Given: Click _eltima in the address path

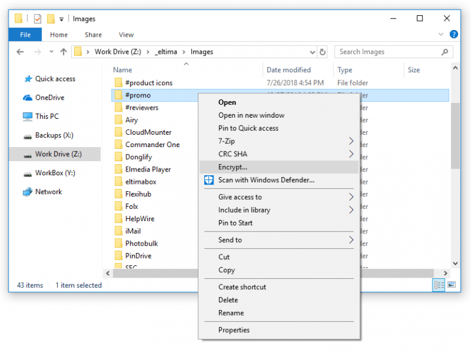Looking at the screenshot, I should pos(166,52).
